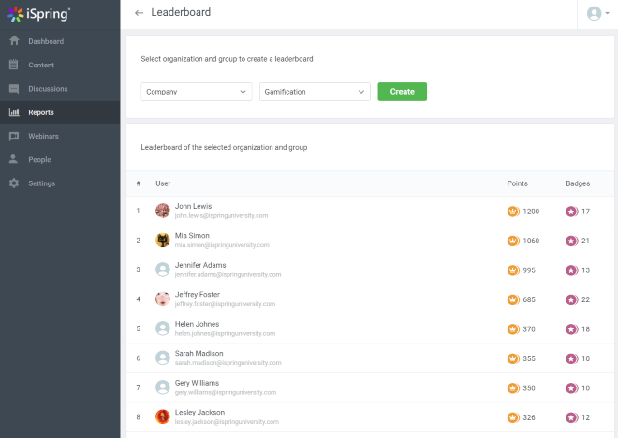
Task: Click the People sidebar icon
Action: (x=13, y=159)
